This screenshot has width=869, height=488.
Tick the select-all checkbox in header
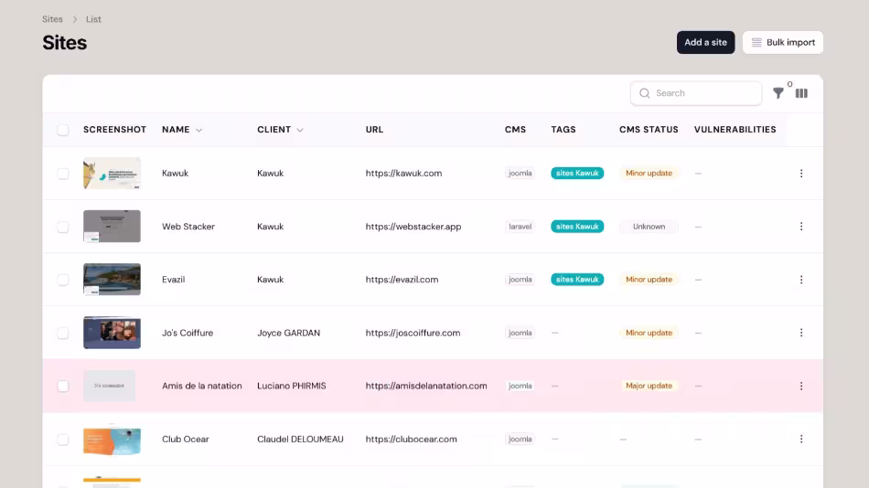point(62,130)
